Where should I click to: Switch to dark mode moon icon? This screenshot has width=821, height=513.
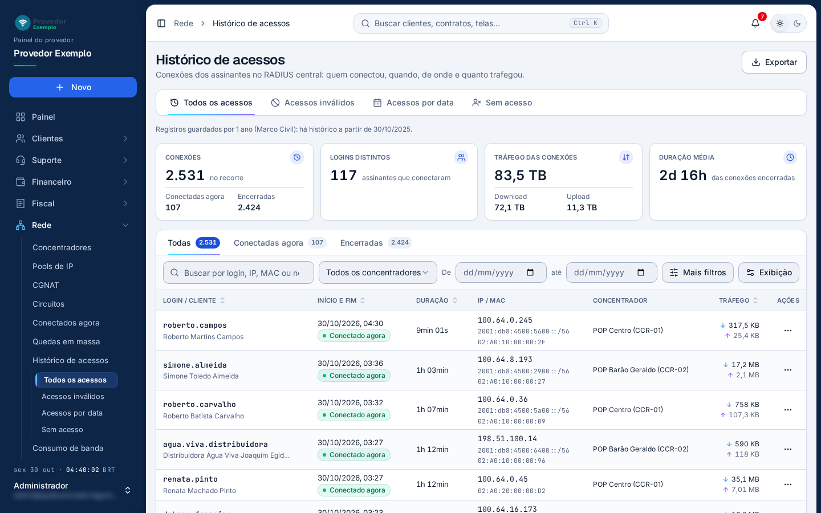click(x=797, y=23)
